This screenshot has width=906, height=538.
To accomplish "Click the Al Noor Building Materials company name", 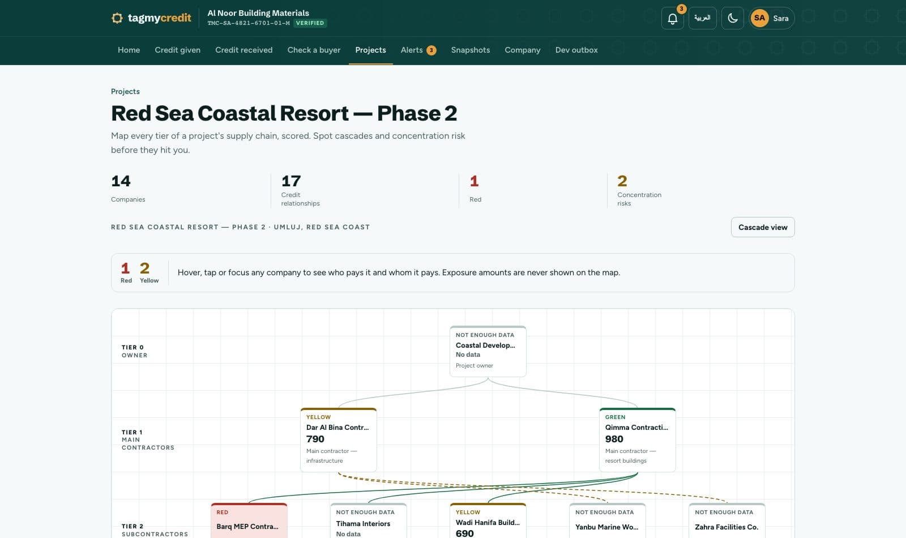I will [x=258, y=13].
